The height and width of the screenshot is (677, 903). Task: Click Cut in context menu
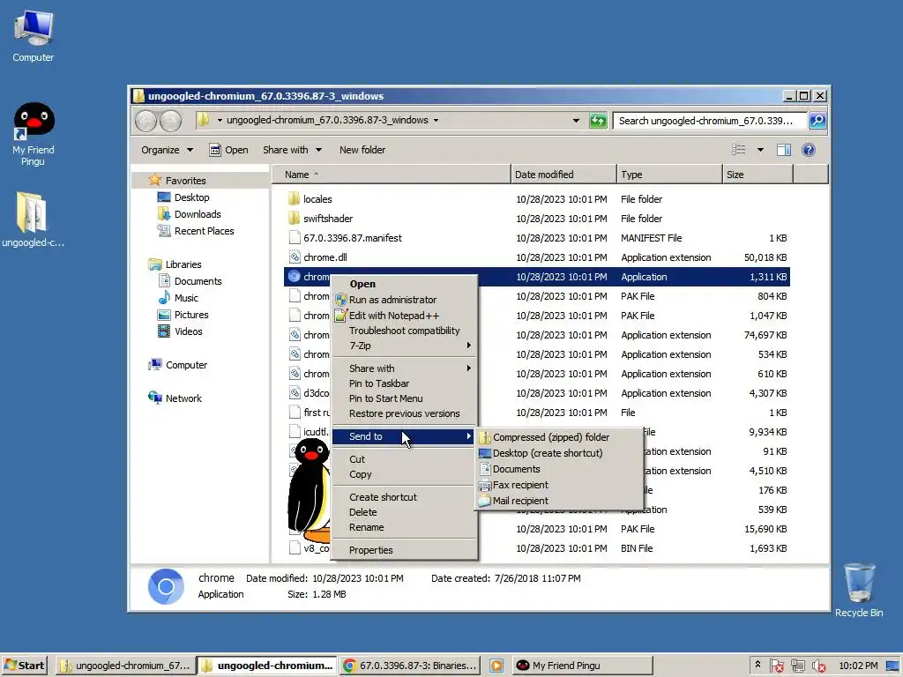(x=404, y=459)
